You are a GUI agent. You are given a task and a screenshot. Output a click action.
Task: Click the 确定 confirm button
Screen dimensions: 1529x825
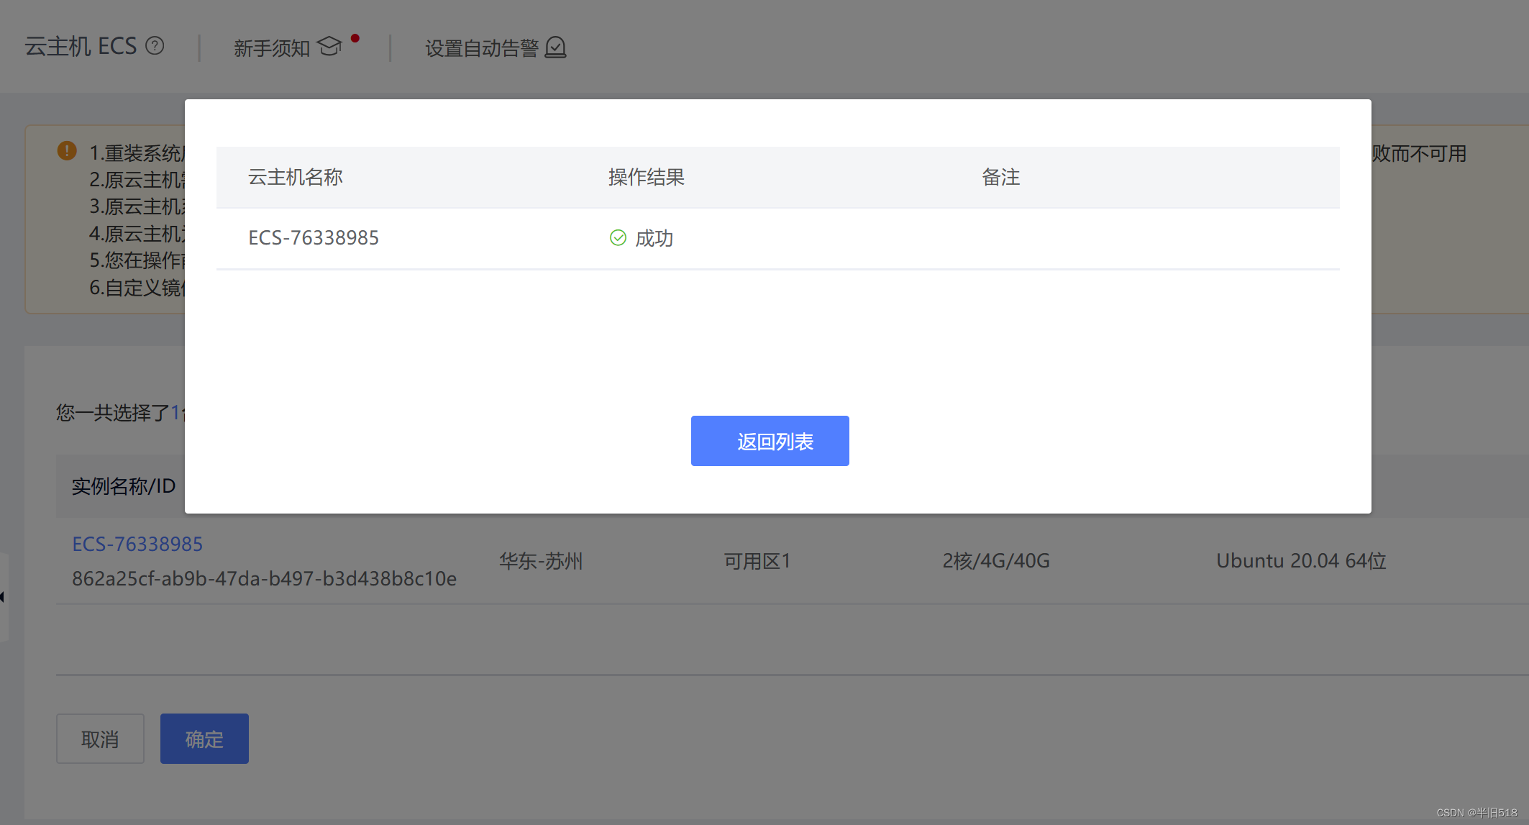pyautogui.click(x=204, y=739)
